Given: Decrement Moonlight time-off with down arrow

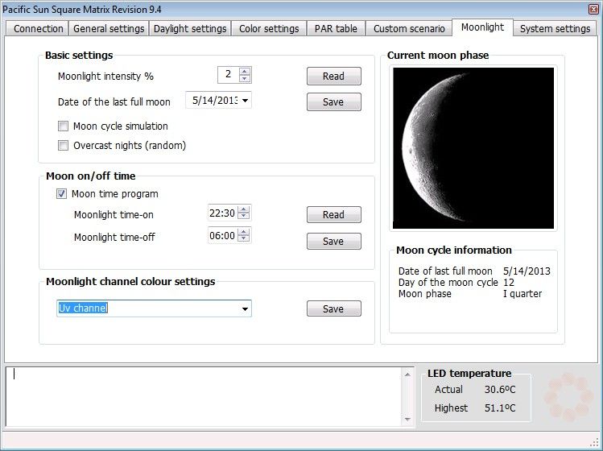Looking at the screenshot, I should tap(244, 239).
